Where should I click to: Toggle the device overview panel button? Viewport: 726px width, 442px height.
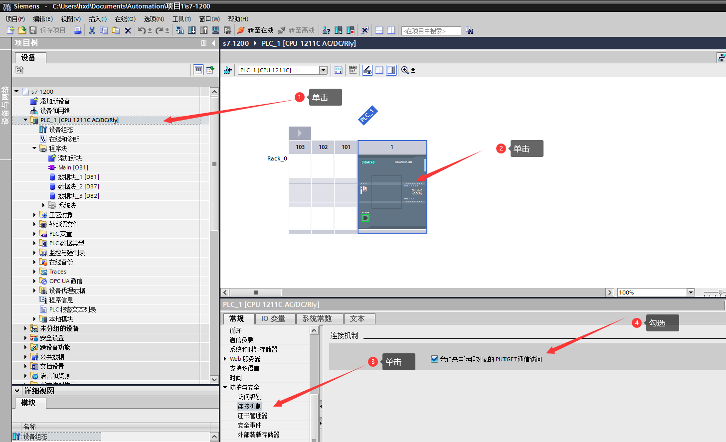click(391, 70)
